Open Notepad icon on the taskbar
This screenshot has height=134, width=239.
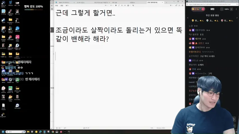coord(44,132)
